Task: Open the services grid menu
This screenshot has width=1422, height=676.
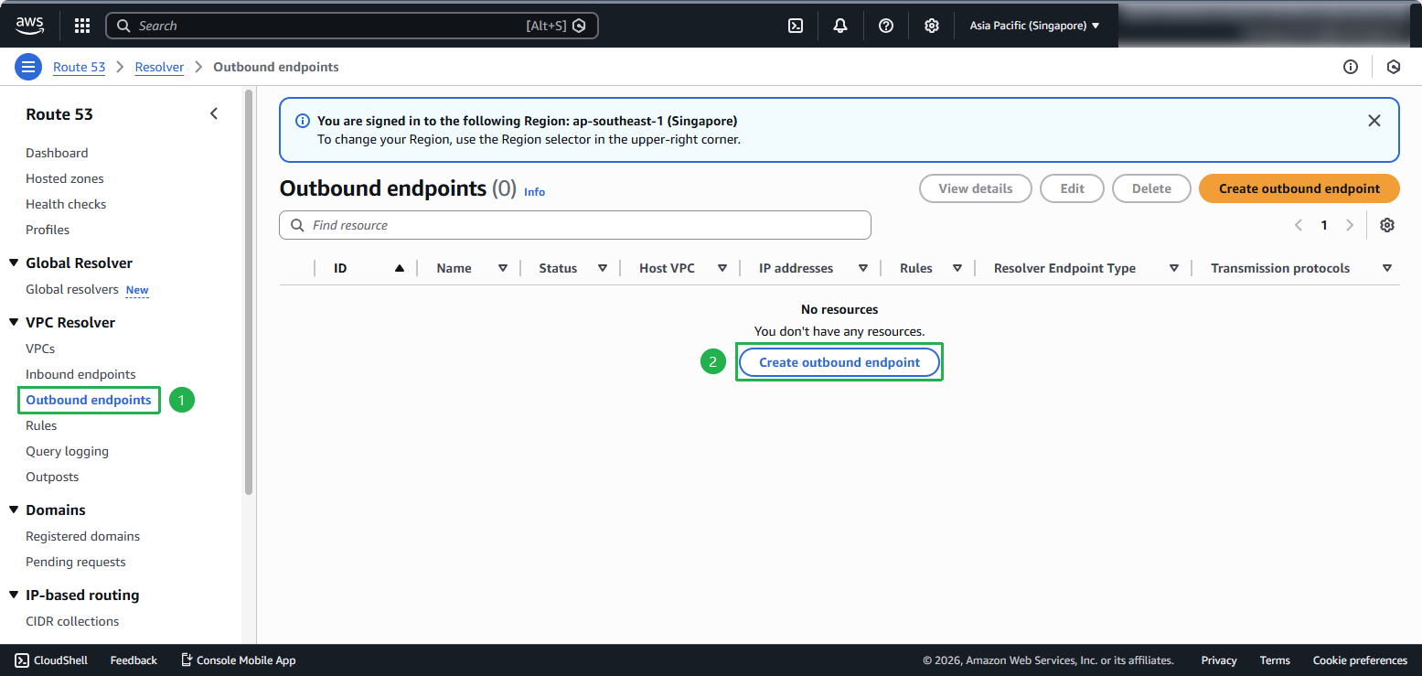Action: [x=82, y=26]
